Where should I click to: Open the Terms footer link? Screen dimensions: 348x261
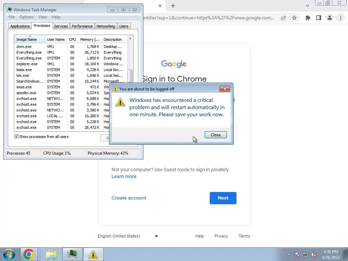coord(244,236)
